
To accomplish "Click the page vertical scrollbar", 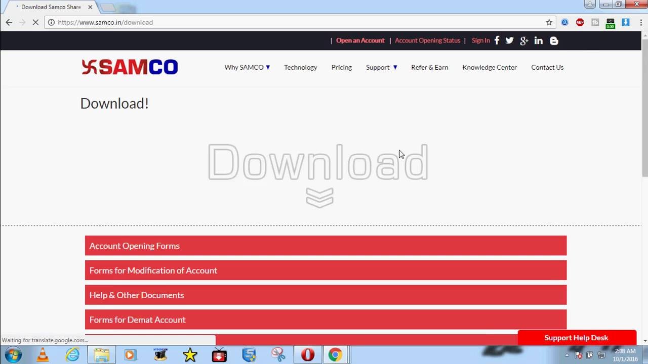I will 644,107.
